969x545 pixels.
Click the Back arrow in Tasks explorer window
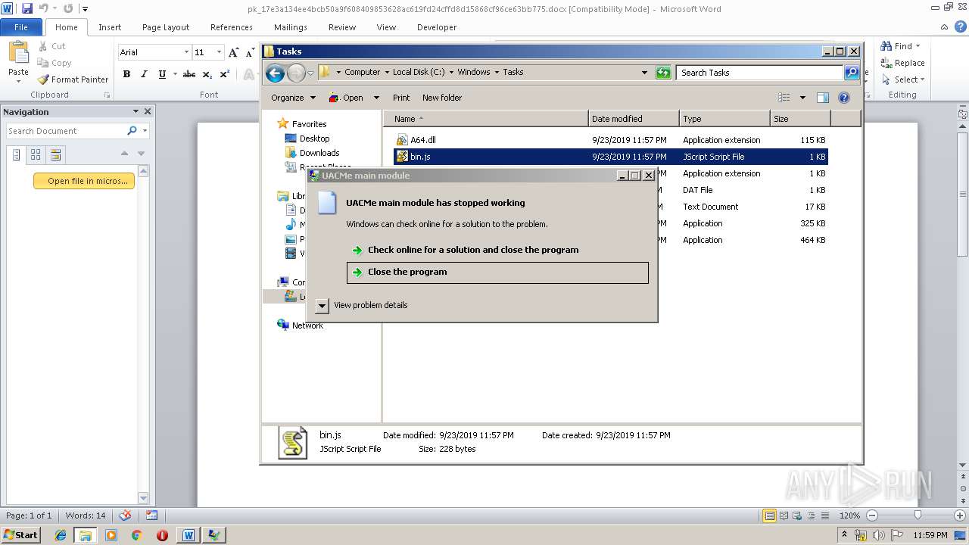(275, 73)
